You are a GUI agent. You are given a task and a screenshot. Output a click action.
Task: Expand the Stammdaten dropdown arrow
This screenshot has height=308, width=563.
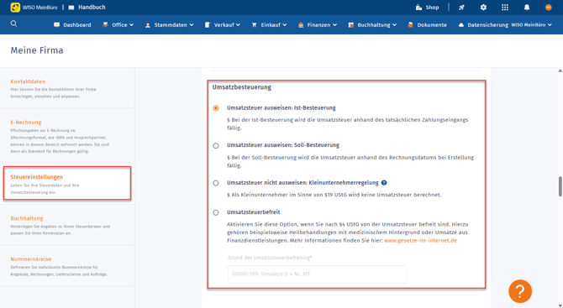click(192, 24)
